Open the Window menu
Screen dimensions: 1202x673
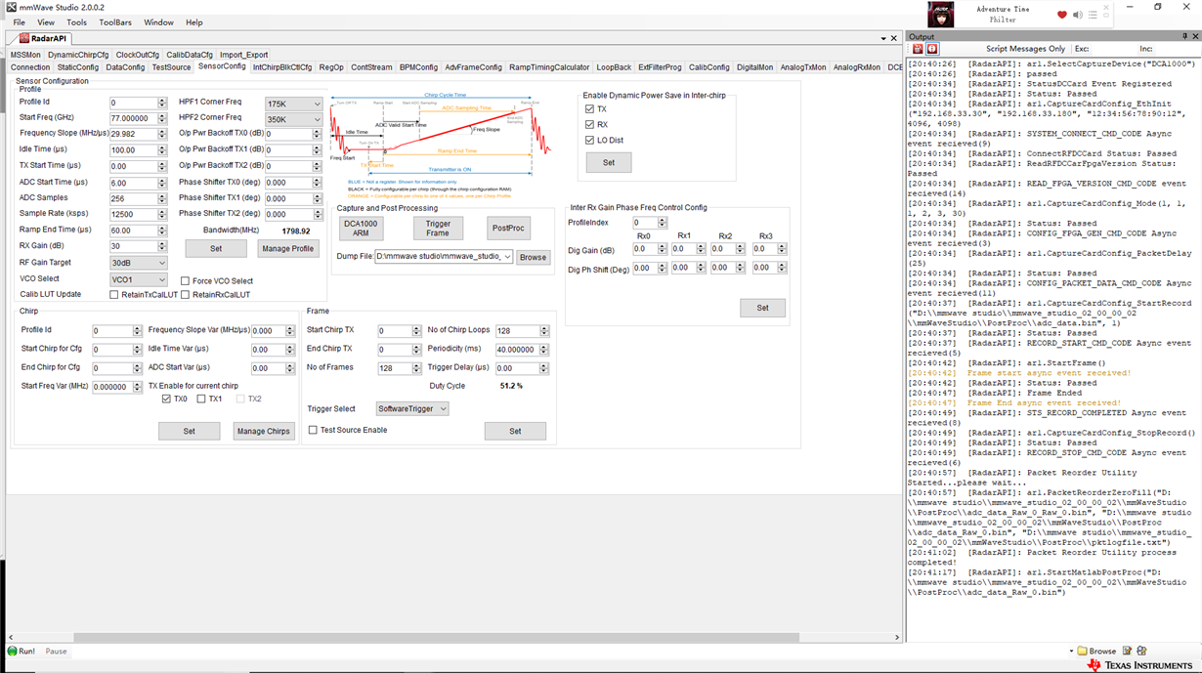(x=158, y=22)
